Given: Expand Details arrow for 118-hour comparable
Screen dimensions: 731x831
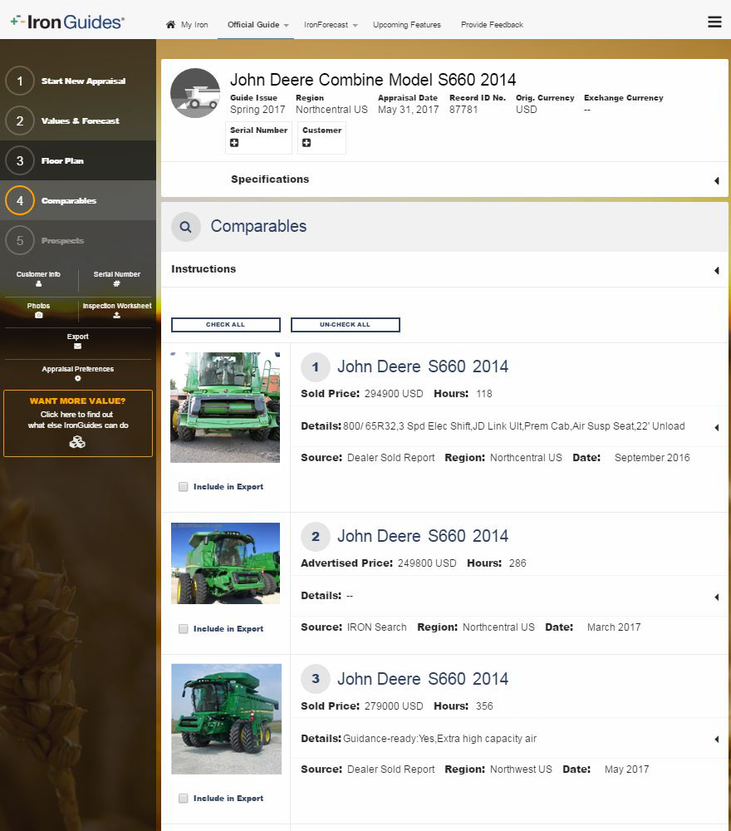Looking at the screenshot, I should (x=717, y=427).
